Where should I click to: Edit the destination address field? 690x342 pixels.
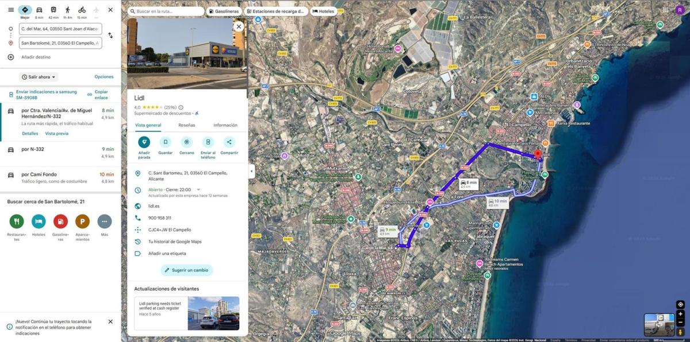[x=60, y=43]
